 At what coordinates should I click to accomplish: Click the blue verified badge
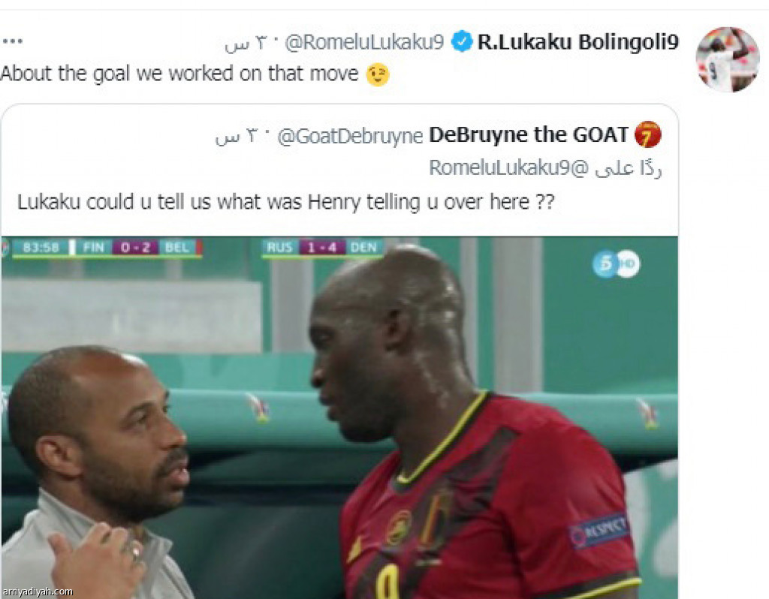tap(462, 41)
